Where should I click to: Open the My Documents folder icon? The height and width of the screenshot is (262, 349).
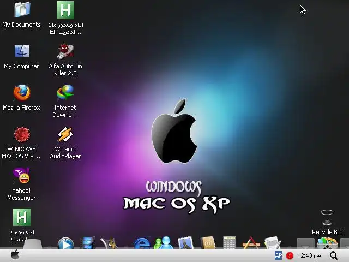pyautogui.click(x=22, y=9)
